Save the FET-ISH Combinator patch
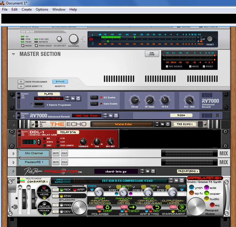The image size is (236, 227). 182,180
